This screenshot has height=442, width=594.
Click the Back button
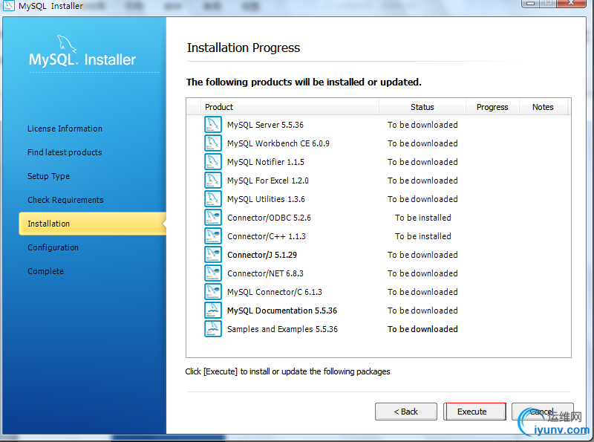click(x=405, y=412)
